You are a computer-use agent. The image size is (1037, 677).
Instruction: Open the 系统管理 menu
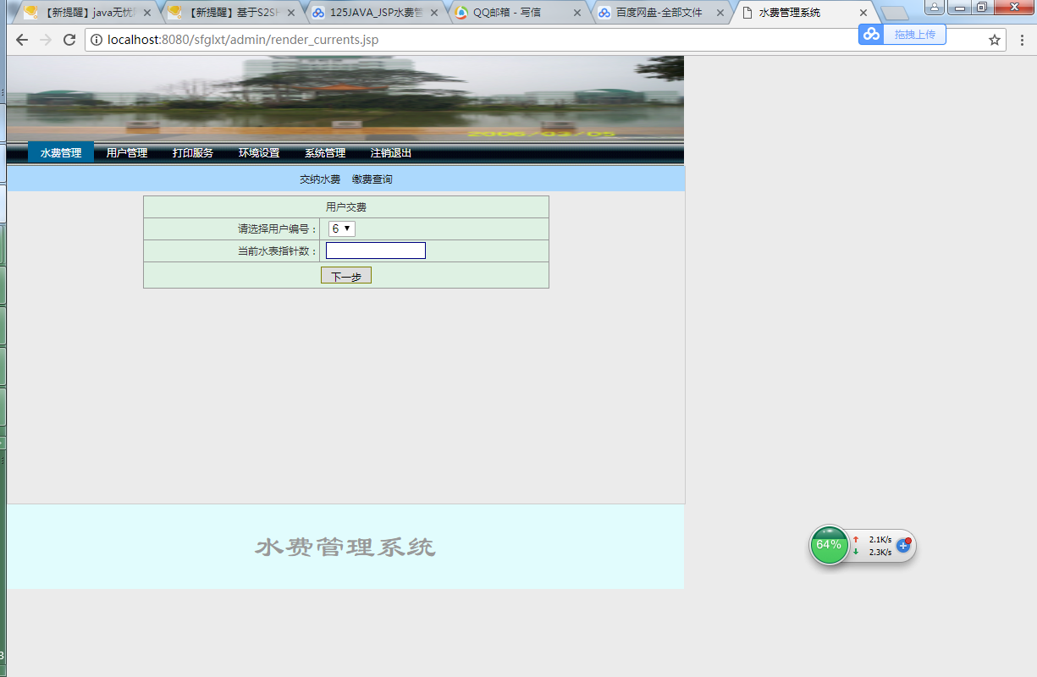click(x=325, y=153)
